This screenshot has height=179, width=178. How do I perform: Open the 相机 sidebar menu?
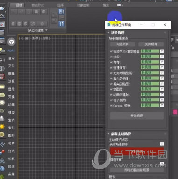tap(11, 159)
